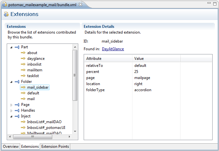The width and height of the screenshot is (219, 151).
Task: Collapse the Part tree node
Action: (12, 47)
